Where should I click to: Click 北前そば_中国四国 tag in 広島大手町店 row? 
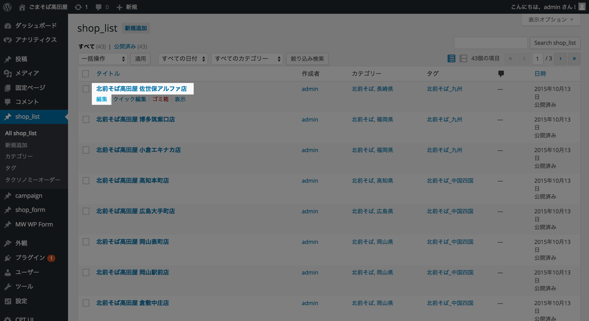tap(450, 211)
